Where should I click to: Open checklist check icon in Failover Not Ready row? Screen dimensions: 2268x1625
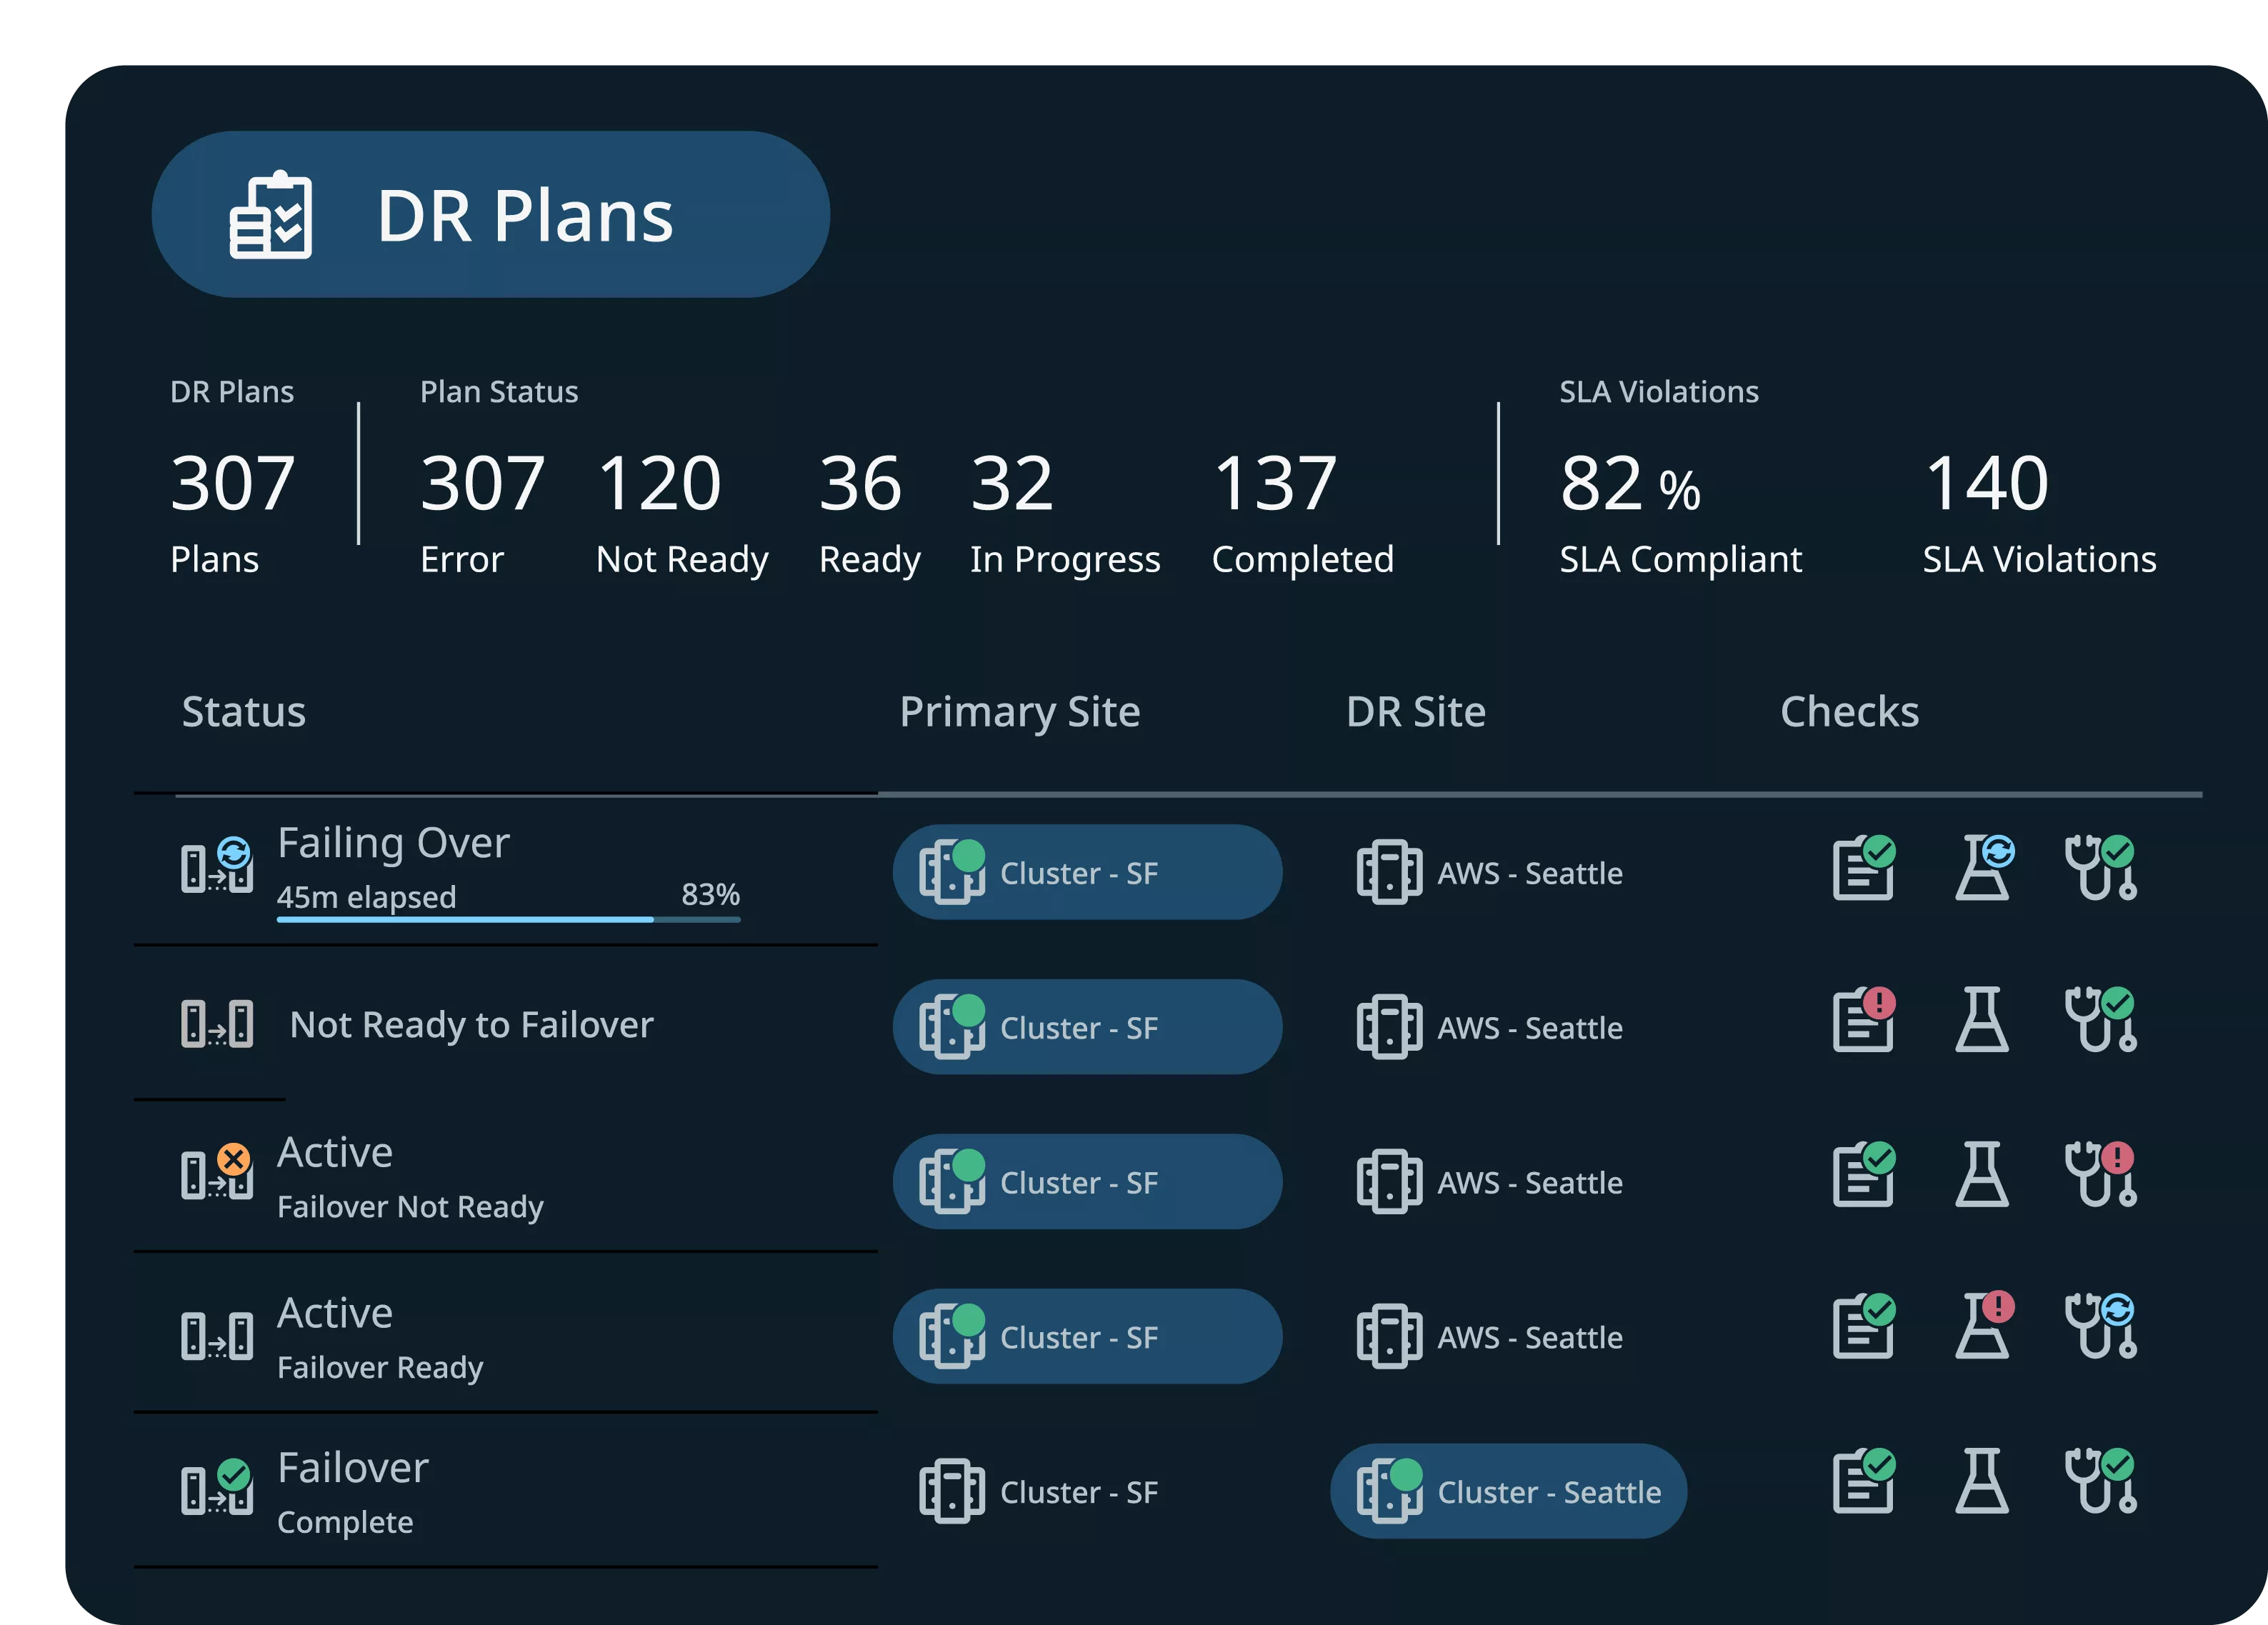coord(1864,1174)
